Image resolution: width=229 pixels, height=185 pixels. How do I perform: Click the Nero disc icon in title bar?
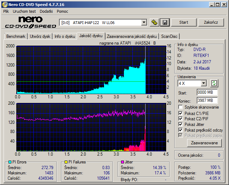5,5
